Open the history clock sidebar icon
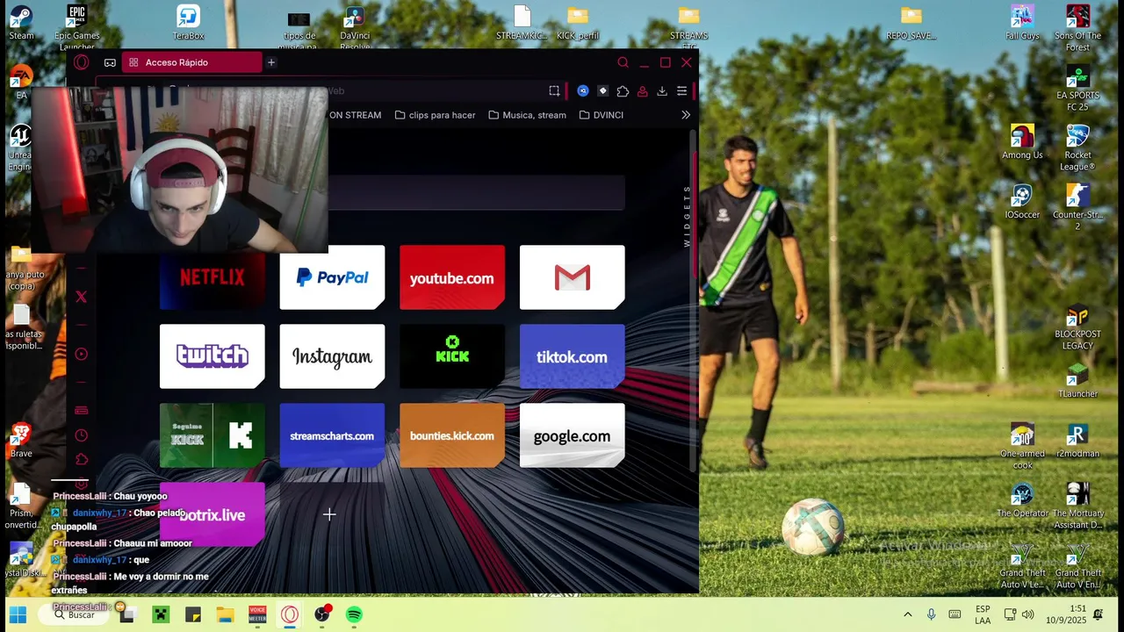The height and width of the screenshot is (632, 1124). point(81,435)
